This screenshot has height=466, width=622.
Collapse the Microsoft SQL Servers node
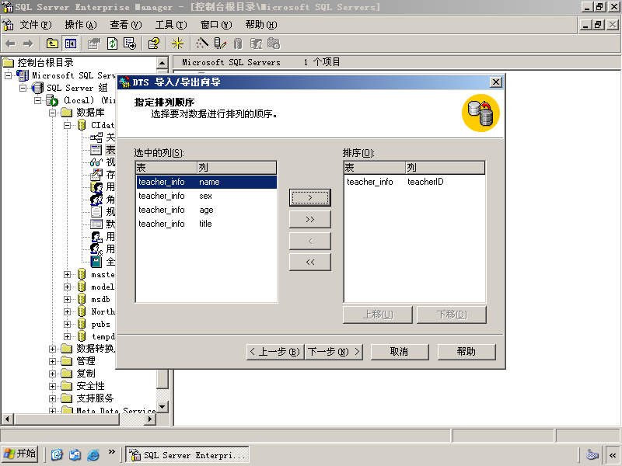(x=8, y=75)
